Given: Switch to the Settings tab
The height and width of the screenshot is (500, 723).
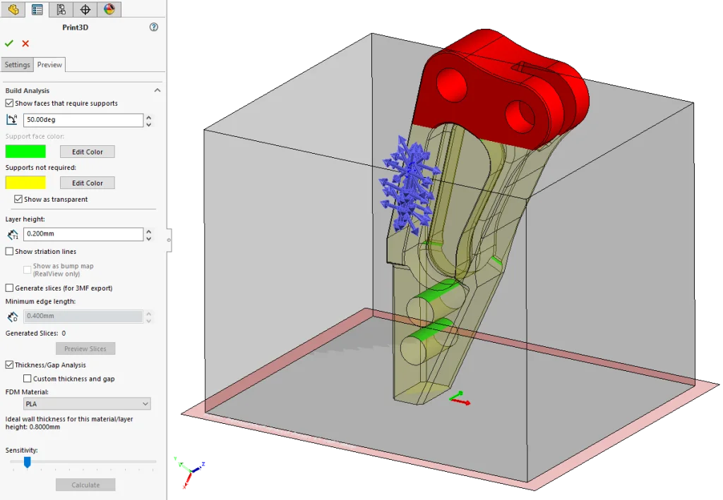Looking at the screenshot, I should click(x=17, y=64).
